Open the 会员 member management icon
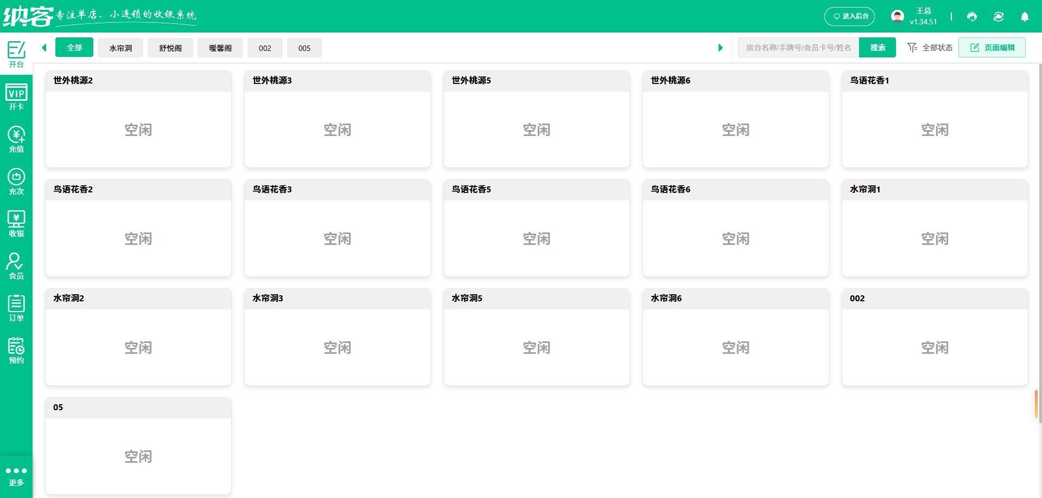This screenshot has height=498, width=1042. (16, 266)
